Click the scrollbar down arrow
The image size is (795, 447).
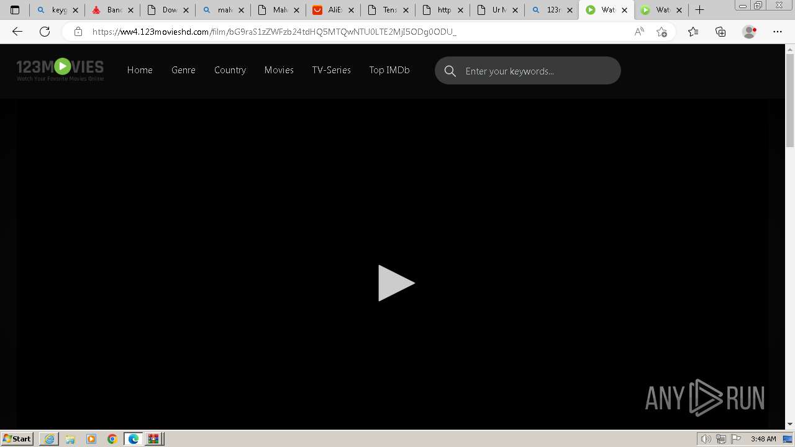click(x=790, y=425)
